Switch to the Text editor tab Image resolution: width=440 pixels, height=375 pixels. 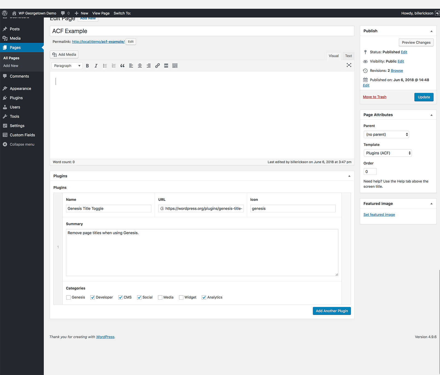348,56
